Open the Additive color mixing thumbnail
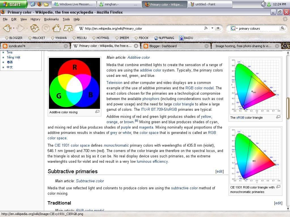Viewport: 290px width, 217px height. tap(74, 83)
